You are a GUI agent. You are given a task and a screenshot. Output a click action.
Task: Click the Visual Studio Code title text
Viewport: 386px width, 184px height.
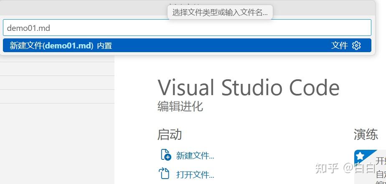249,88
